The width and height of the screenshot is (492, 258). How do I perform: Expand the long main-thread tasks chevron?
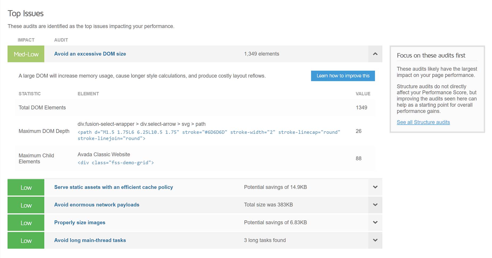[x=375, y=240]
